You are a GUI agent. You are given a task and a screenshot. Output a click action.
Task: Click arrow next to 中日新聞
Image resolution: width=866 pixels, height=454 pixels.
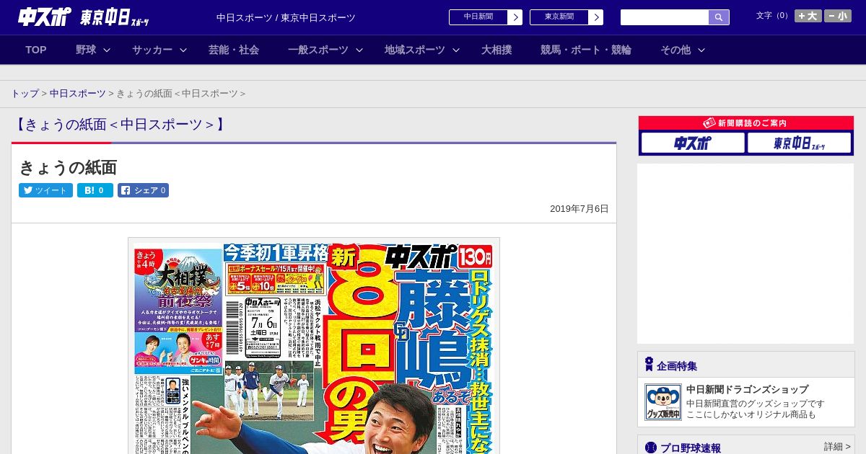click(x=515, y=17)
